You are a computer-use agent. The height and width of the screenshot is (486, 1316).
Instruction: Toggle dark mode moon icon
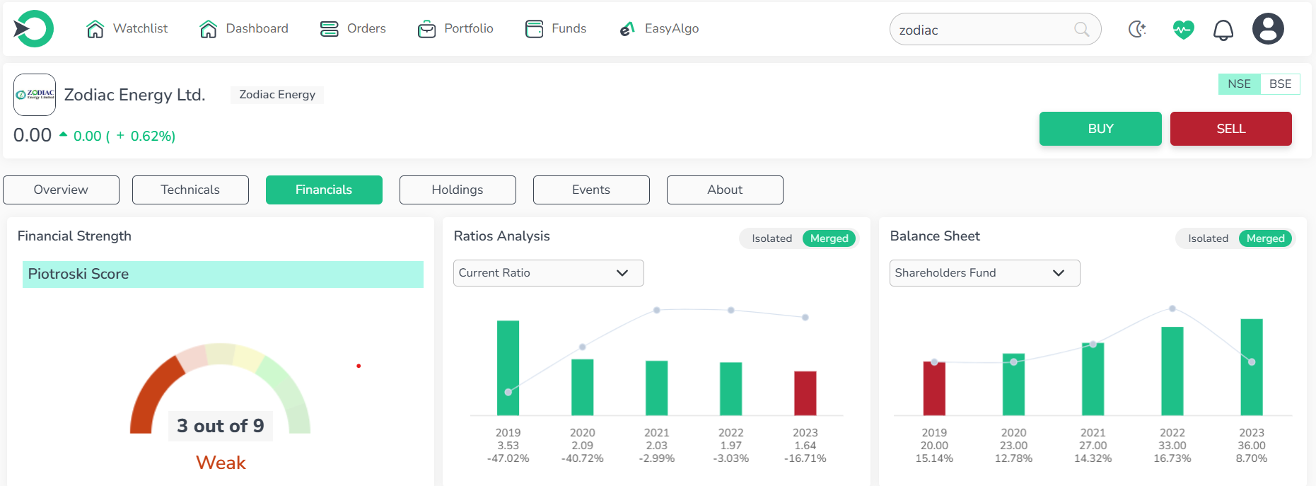click(x=1137, y=29)
